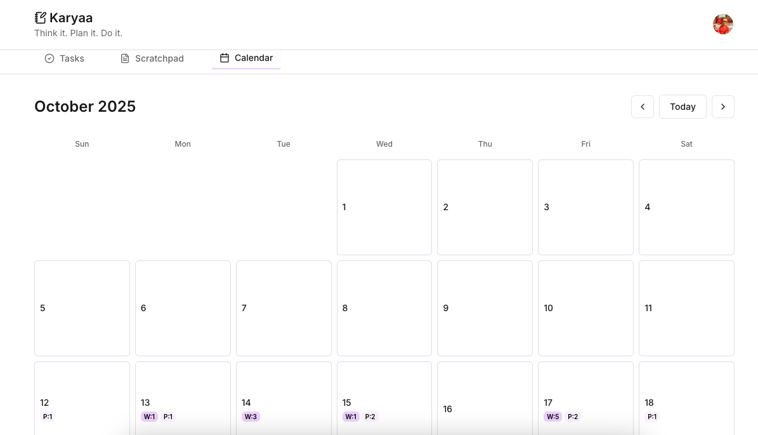Click the P:2 badge on October 15
Screen dimensions: 758x435
coord(370,417)
